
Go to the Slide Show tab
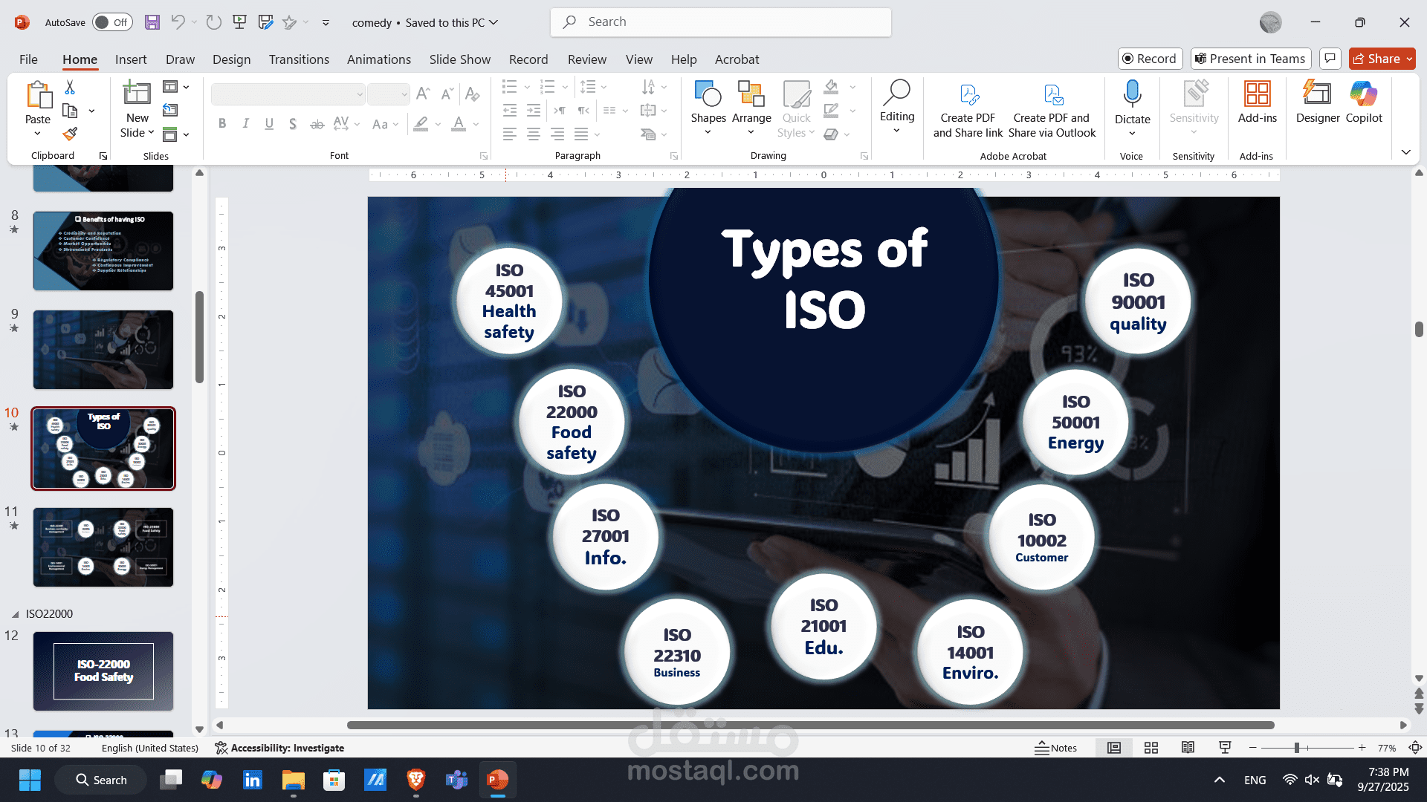coord(459,59)
